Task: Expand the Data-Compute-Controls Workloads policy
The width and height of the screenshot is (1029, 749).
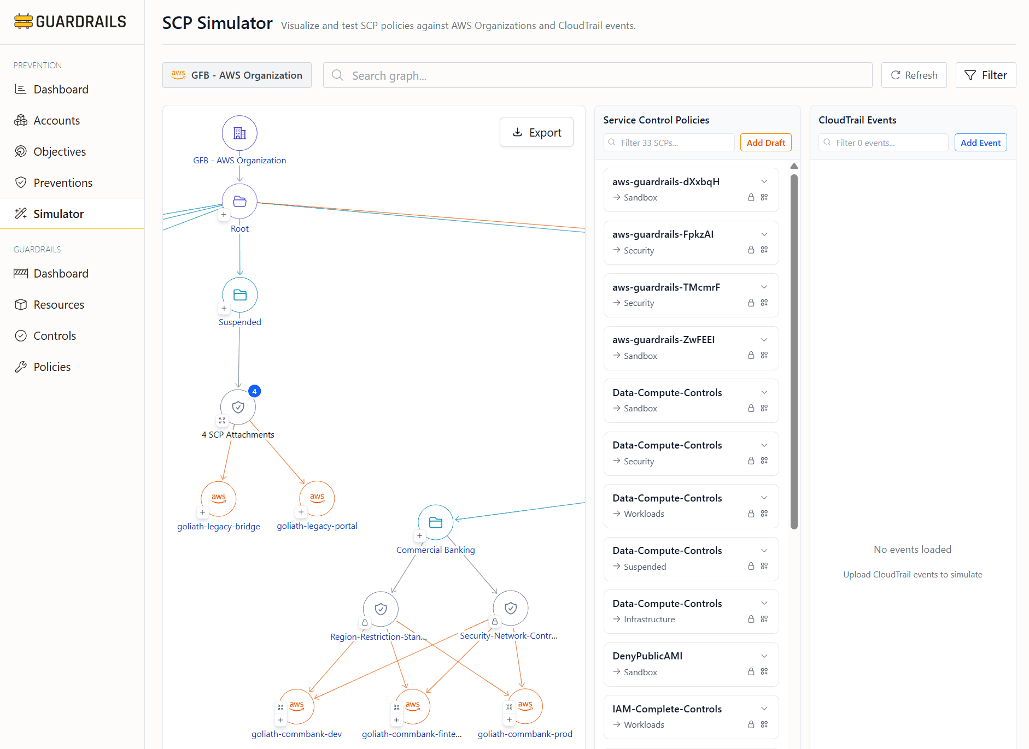Action: (764, 497)
